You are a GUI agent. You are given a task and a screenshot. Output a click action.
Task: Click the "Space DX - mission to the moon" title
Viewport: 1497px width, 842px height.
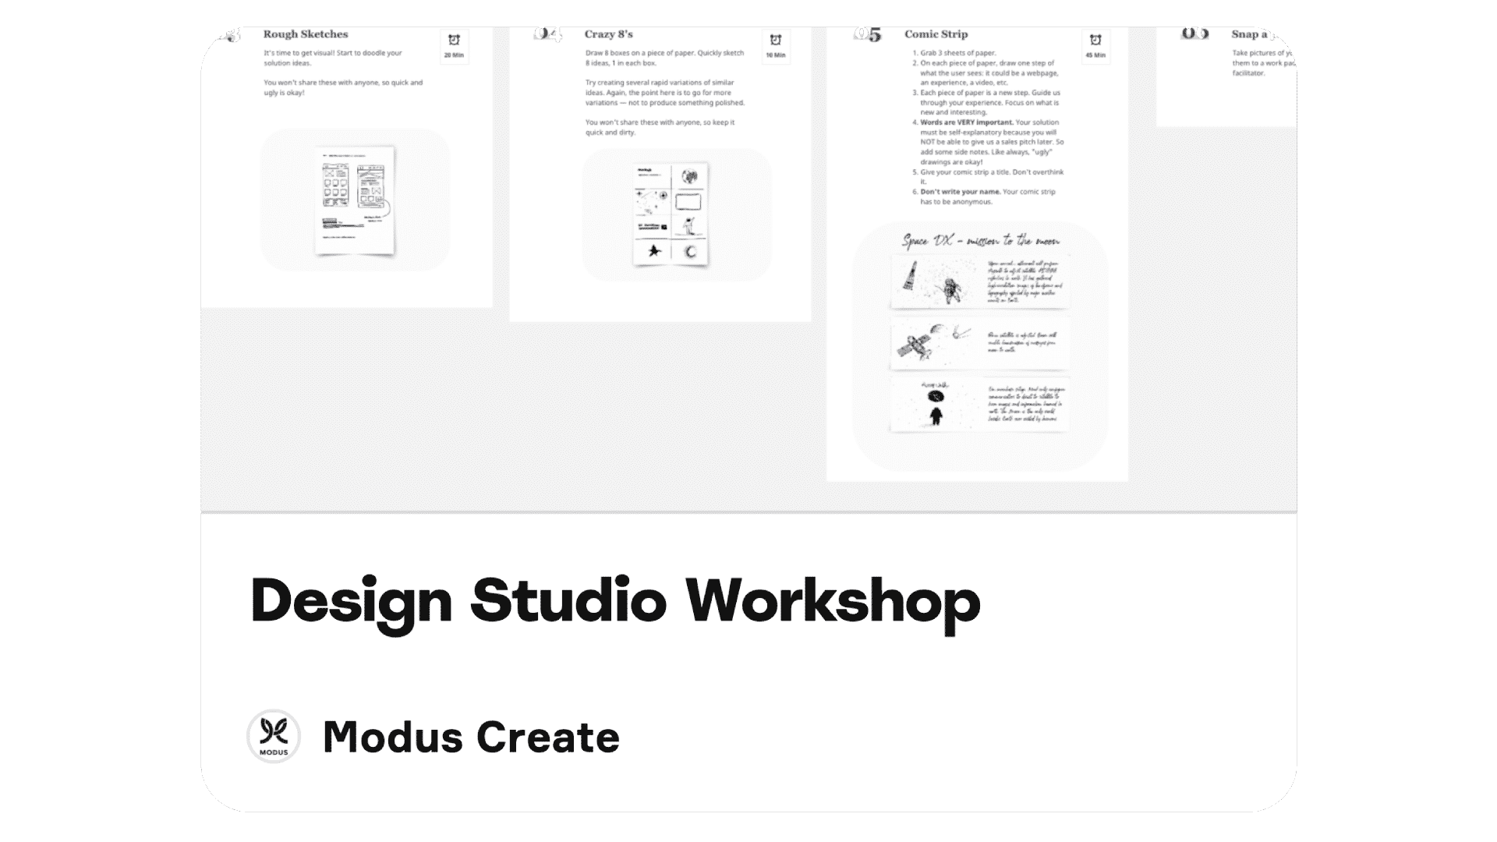click(x=980, y=241)
